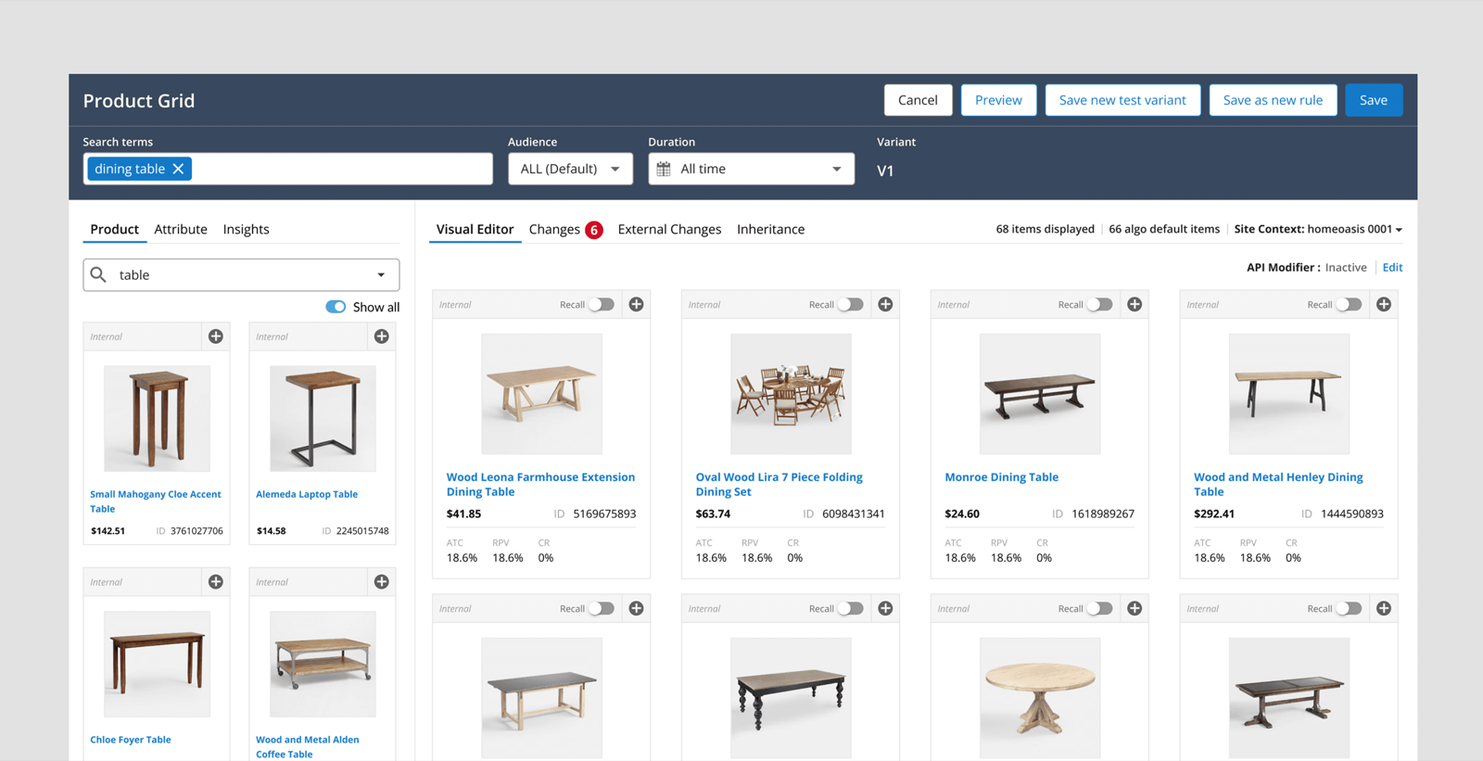The height and width of the screenshot is (761, 1483).
Task: Select the Visual Editor tab
Action: pos(475,229)
